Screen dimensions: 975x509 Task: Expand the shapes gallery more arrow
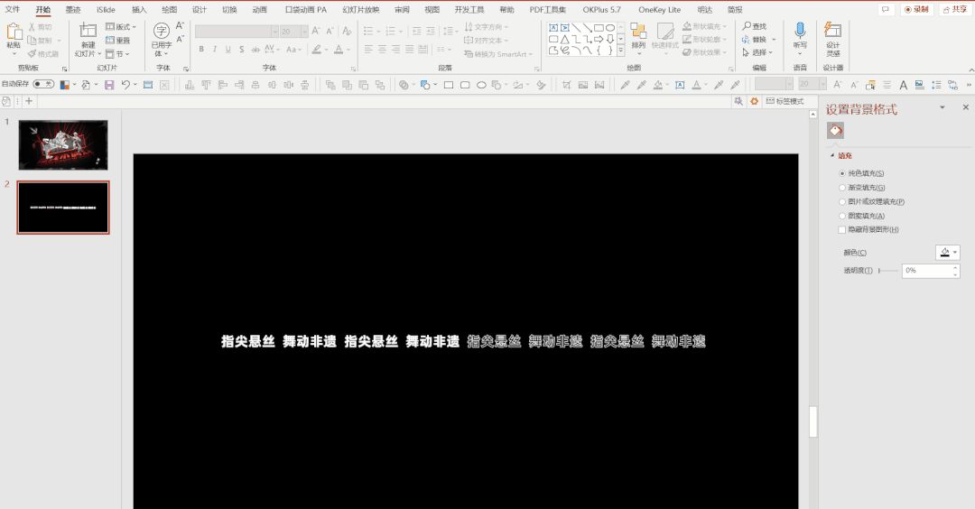[620, 51]
